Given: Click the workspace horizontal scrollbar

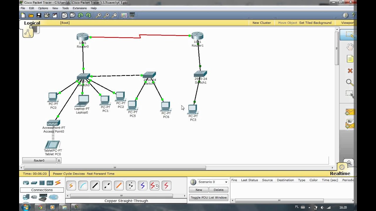Looking at the screenshot, I should pos(115,168).
